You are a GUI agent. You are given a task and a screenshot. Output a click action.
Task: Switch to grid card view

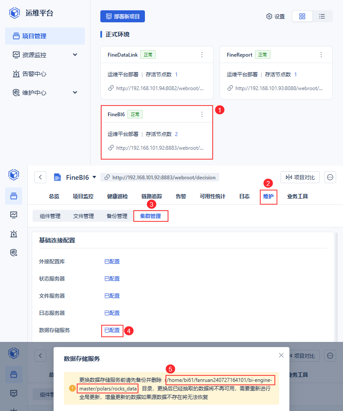point(302,16)
